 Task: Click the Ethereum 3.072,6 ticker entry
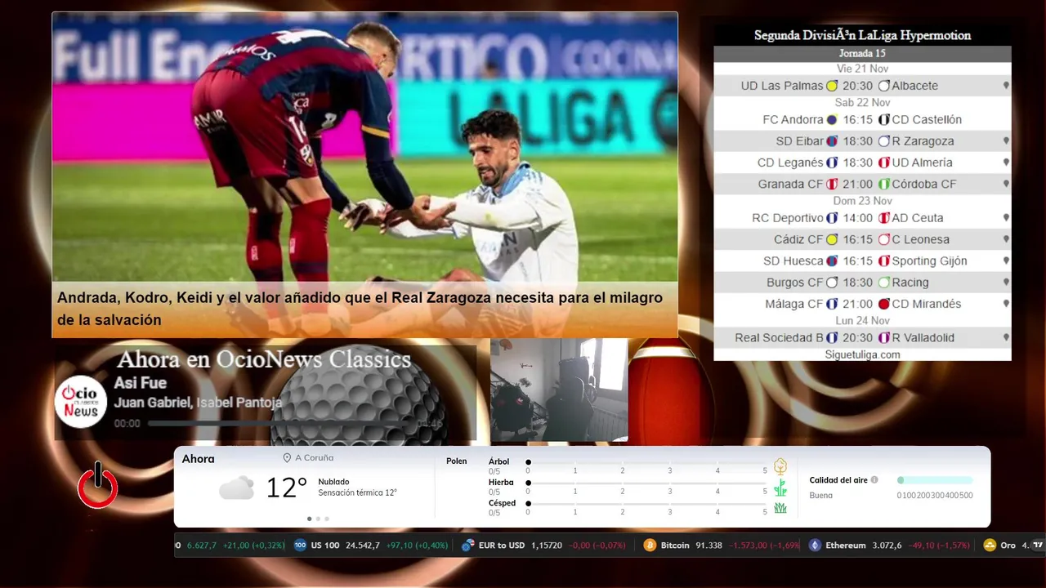pos(889,545)
